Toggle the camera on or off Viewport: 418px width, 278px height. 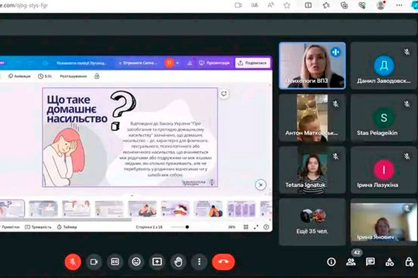[x=94, y=262]
